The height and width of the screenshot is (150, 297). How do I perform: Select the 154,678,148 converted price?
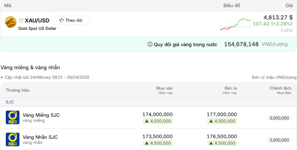tap(241, 44)
